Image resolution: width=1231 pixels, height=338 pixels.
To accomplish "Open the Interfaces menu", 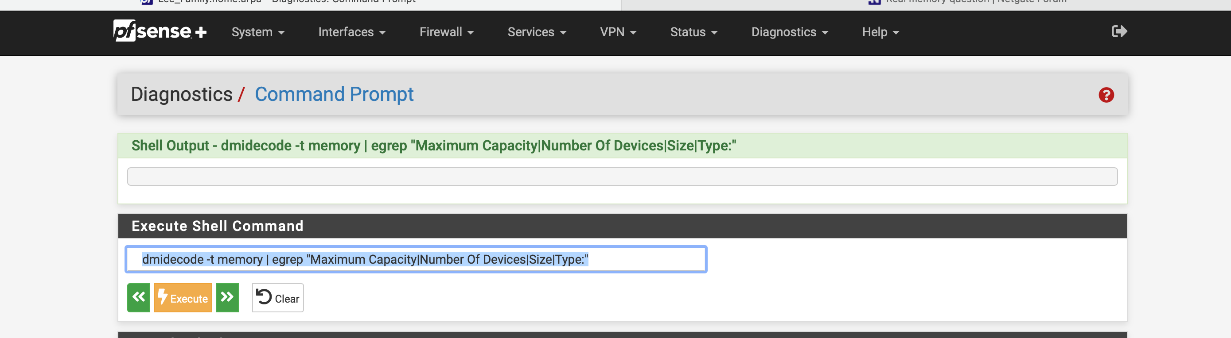I will (x=352, y=32).
